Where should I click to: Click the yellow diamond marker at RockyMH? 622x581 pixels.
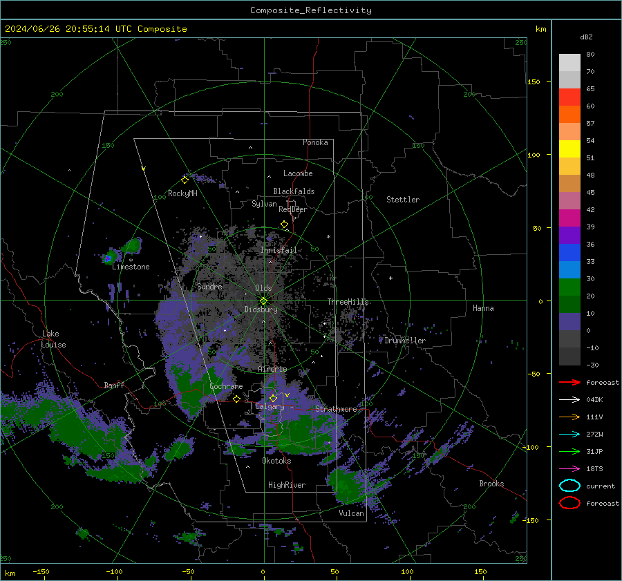click(x=185, y=180)
